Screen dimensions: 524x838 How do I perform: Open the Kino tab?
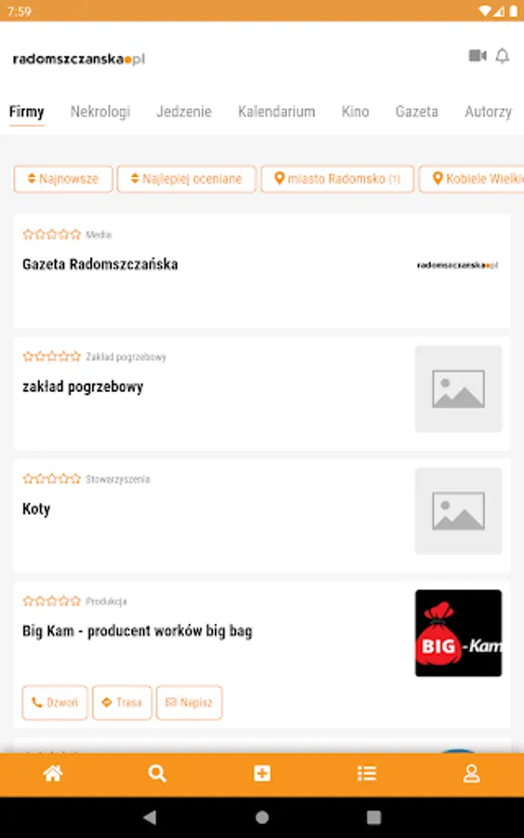[356, 112]
